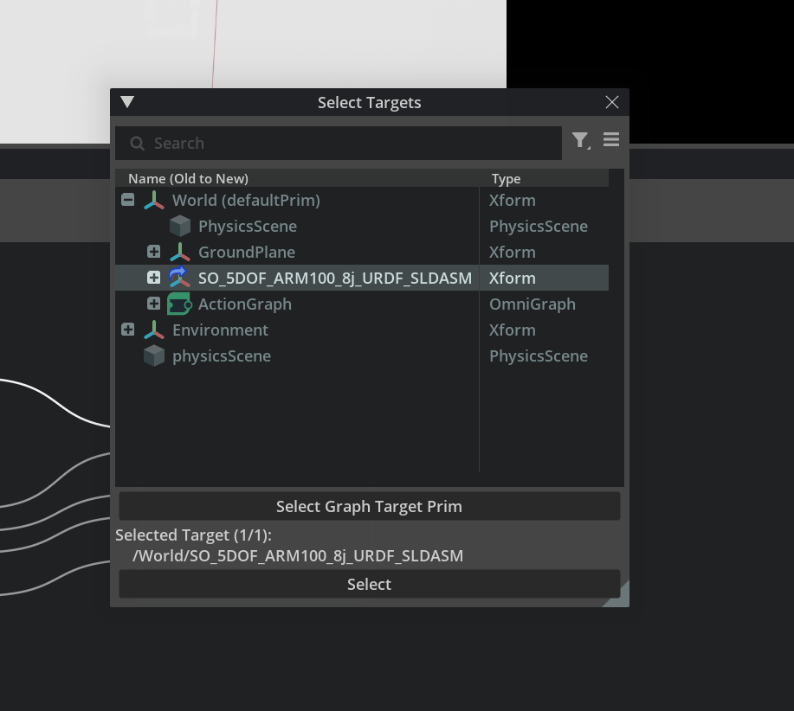794x711 pixels.
Task: Click the Select Graph Target Prim button
Action: coord(369,506)
